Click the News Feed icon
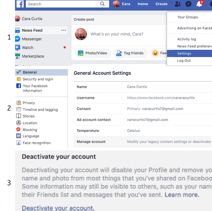The image size is (212, 211). 17,30
